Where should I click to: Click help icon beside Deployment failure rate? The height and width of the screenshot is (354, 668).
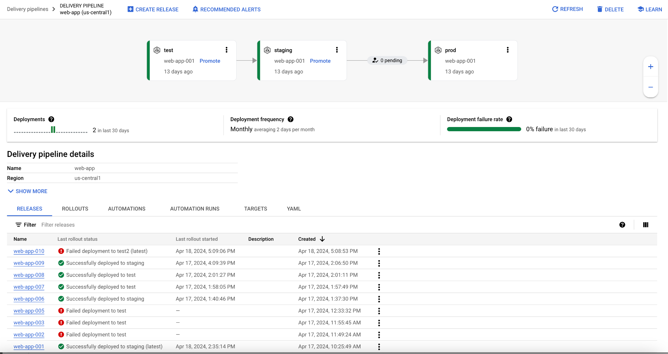pyautogui.click(x=509, y=119)
